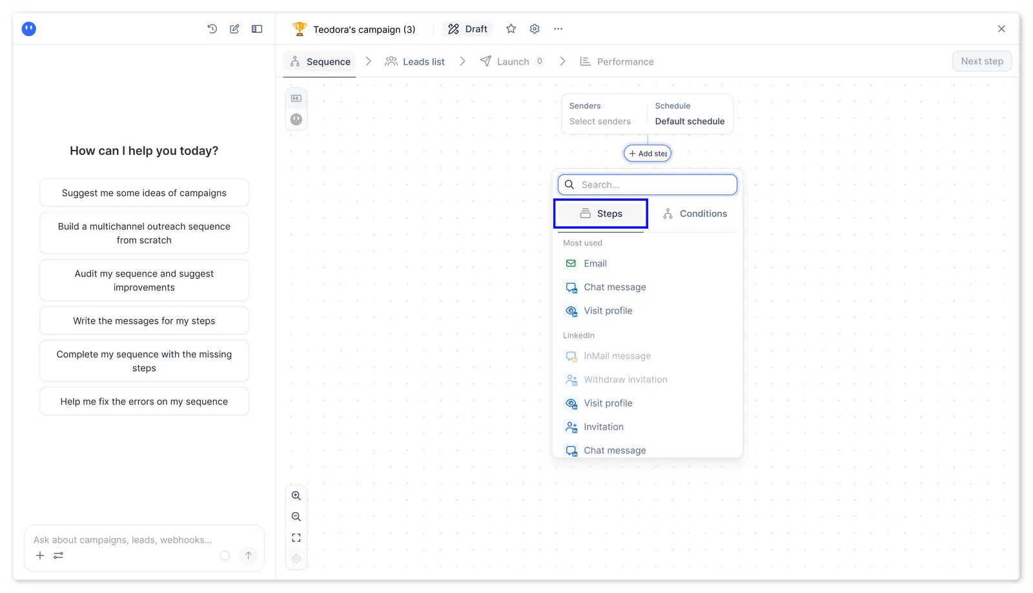
Task: Add LinkedIn Invitation step
Action: click(648, 427)
